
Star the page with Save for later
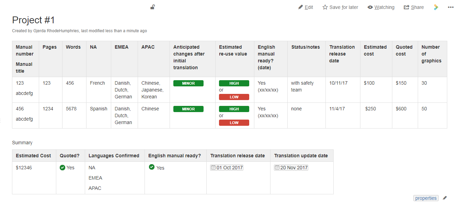point(340,7)
